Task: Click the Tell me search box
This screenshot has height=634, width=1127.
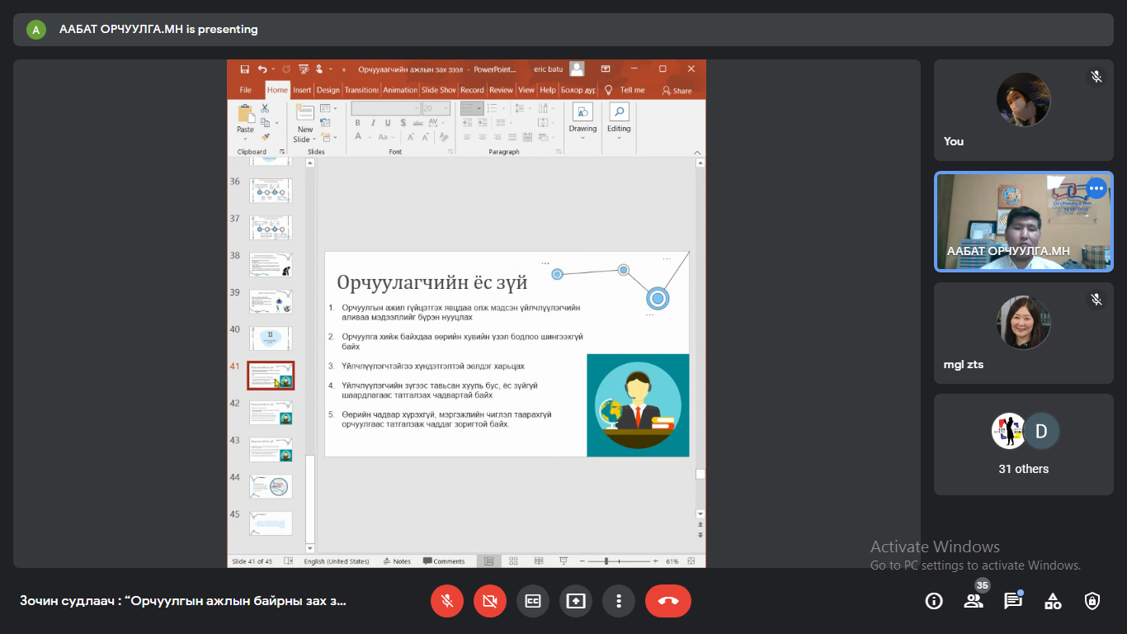Action: (626, 90)
